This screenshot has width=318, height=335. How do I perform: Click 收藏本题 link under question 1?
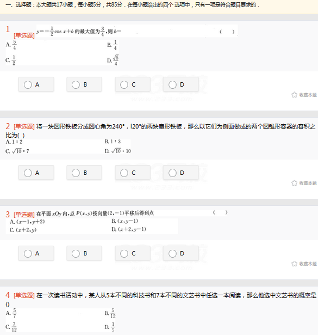pyautogui.click(x=308, y=95)
